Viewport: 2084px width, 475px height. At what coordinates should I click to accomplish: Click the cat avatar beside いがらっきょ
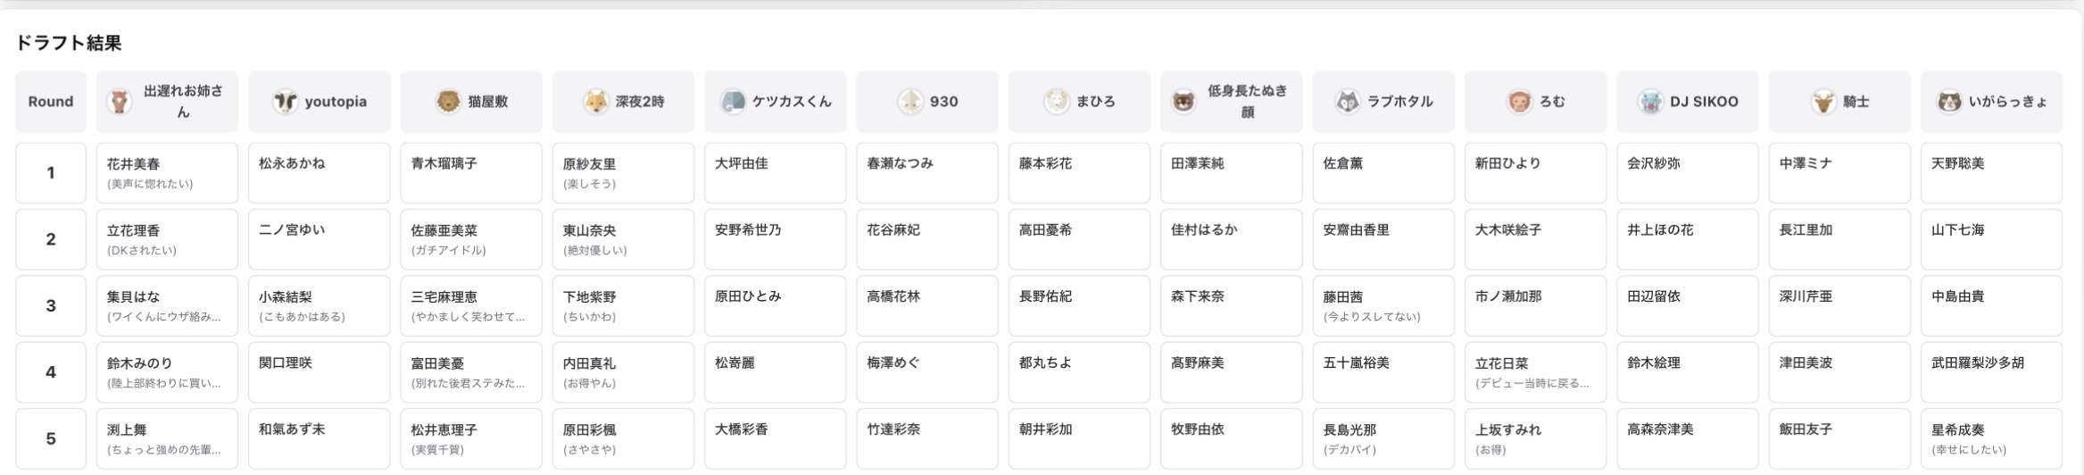pyautogui.click(x=1949, y=102)
